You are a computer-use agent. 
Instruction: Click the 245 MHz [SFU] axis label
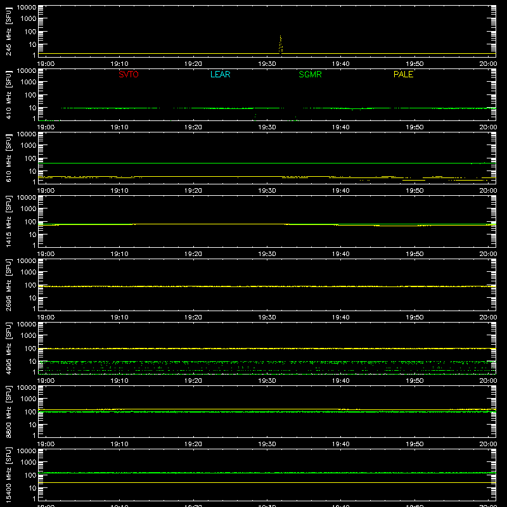pos(8,31)
